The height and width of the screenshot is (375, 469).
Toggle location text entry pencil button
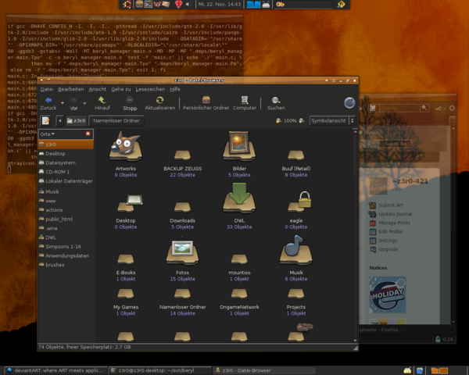[45, 120]
